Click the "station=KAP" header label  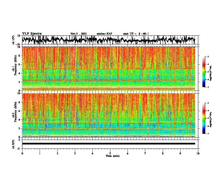pos(104,34)
